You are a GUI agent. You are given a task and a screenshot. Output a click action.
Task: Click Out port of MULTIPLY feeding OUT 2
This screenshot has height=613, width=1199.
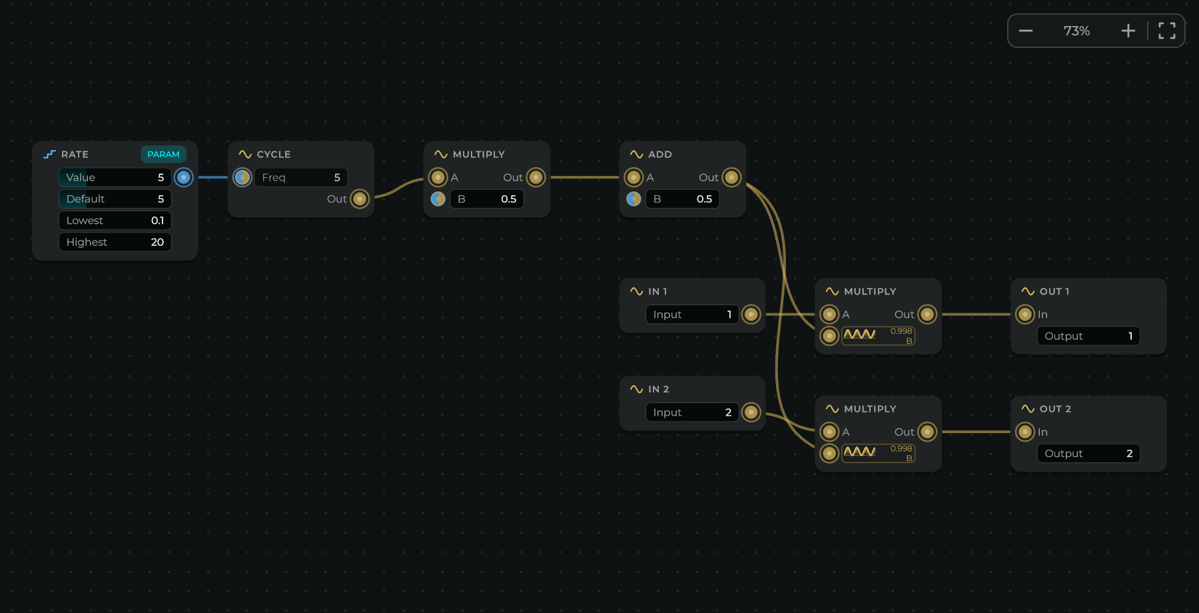coord(927,432)
